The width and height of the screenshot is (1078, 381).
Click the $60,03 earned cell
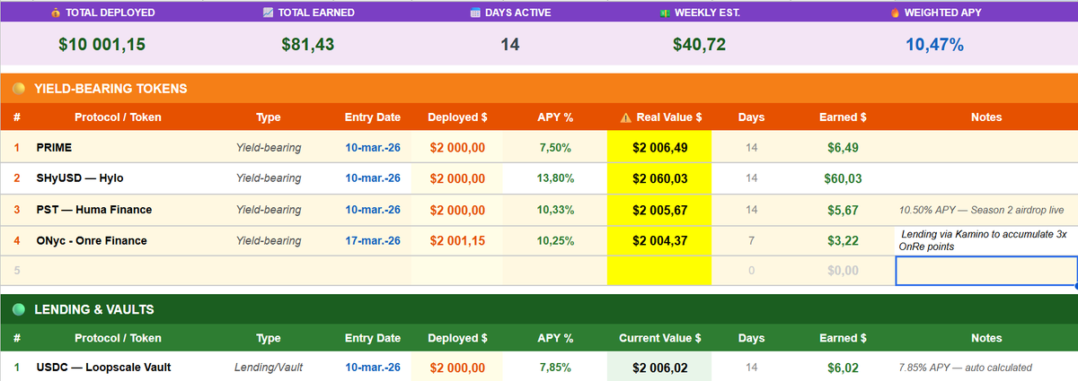coord(843,178)
